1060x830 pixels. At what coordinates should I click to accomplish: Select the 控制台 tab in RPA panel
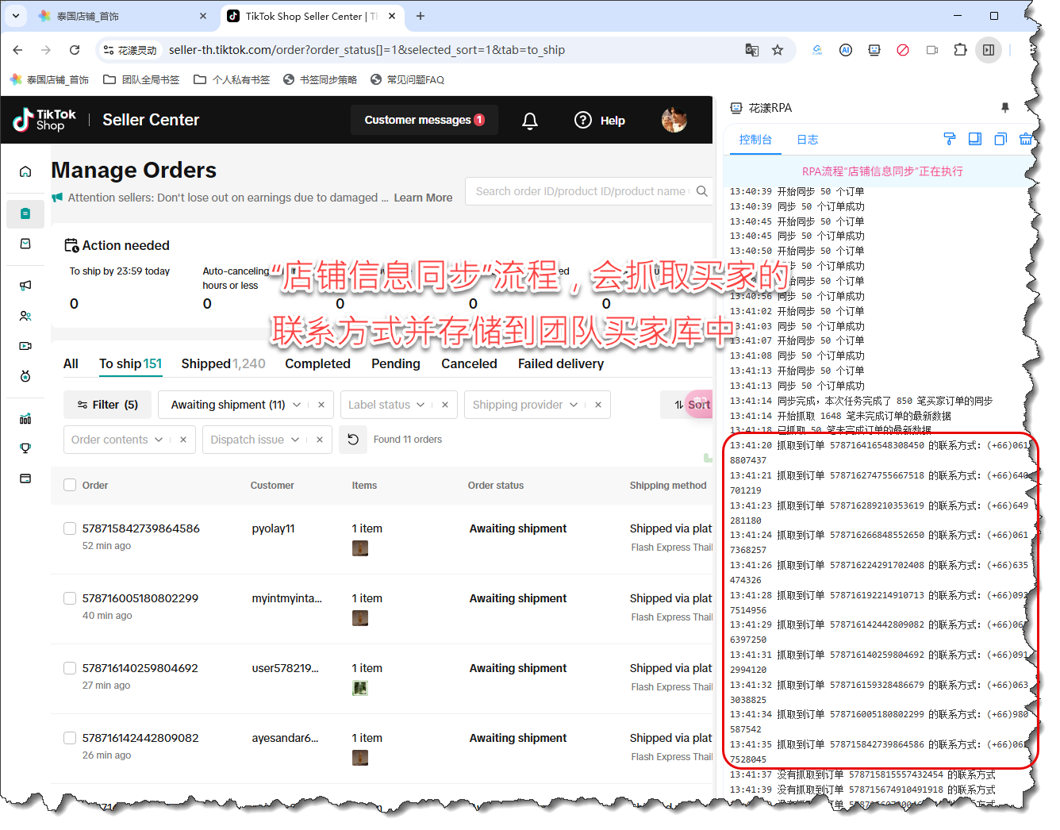click(755, 140)
